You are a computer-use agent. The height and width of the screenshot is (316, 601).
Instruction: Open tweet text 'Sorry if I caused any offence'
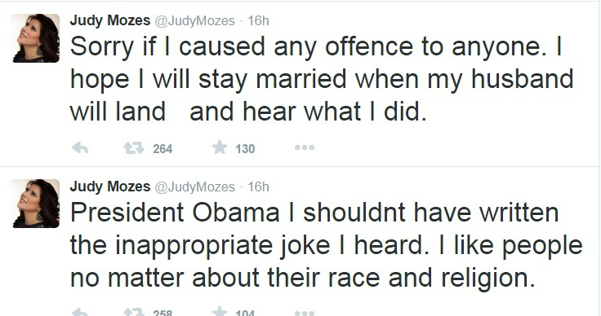321,79
